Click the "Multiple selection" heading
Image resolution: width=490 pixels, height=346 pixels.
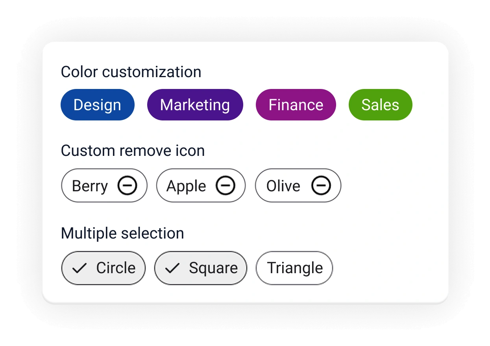tap(122, 233)
